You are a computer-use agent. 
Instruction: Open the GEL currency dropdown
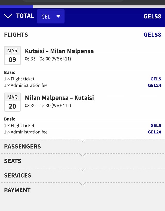pos(51,16)
